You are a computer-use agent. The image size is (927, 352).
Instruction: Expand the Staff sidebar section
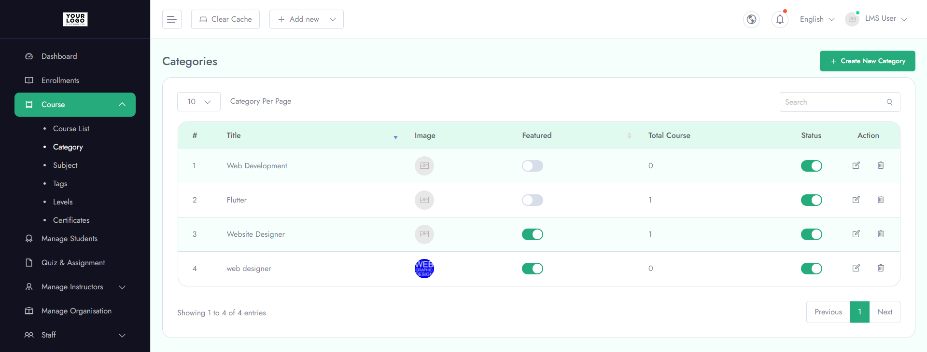tap(75, 335)
